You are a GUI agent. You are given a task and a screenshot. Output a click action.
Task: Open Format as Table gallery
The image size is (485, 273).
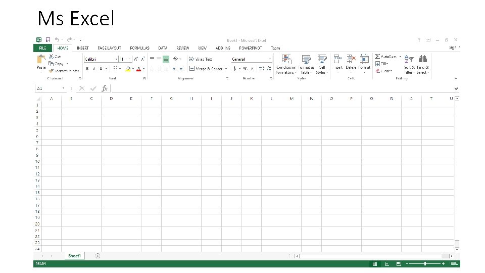point(306,64)
